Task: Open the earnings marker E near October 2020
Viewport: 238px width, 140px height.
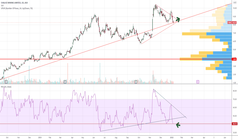Action: [6, 82]
